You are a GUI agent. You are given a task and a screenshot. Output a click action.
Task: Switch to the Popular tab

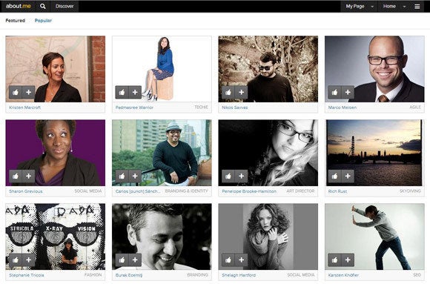click(x=43, y=21)
